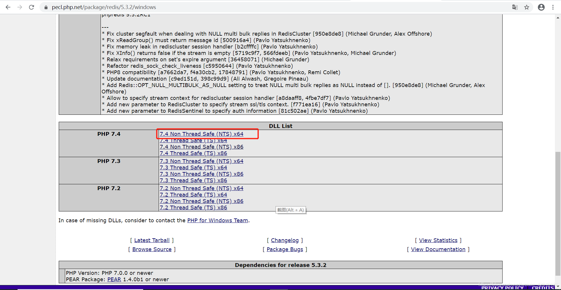
Task: Download 7.4 Non Thread Safe (NTS) x64
Action: tap(202, 134)
